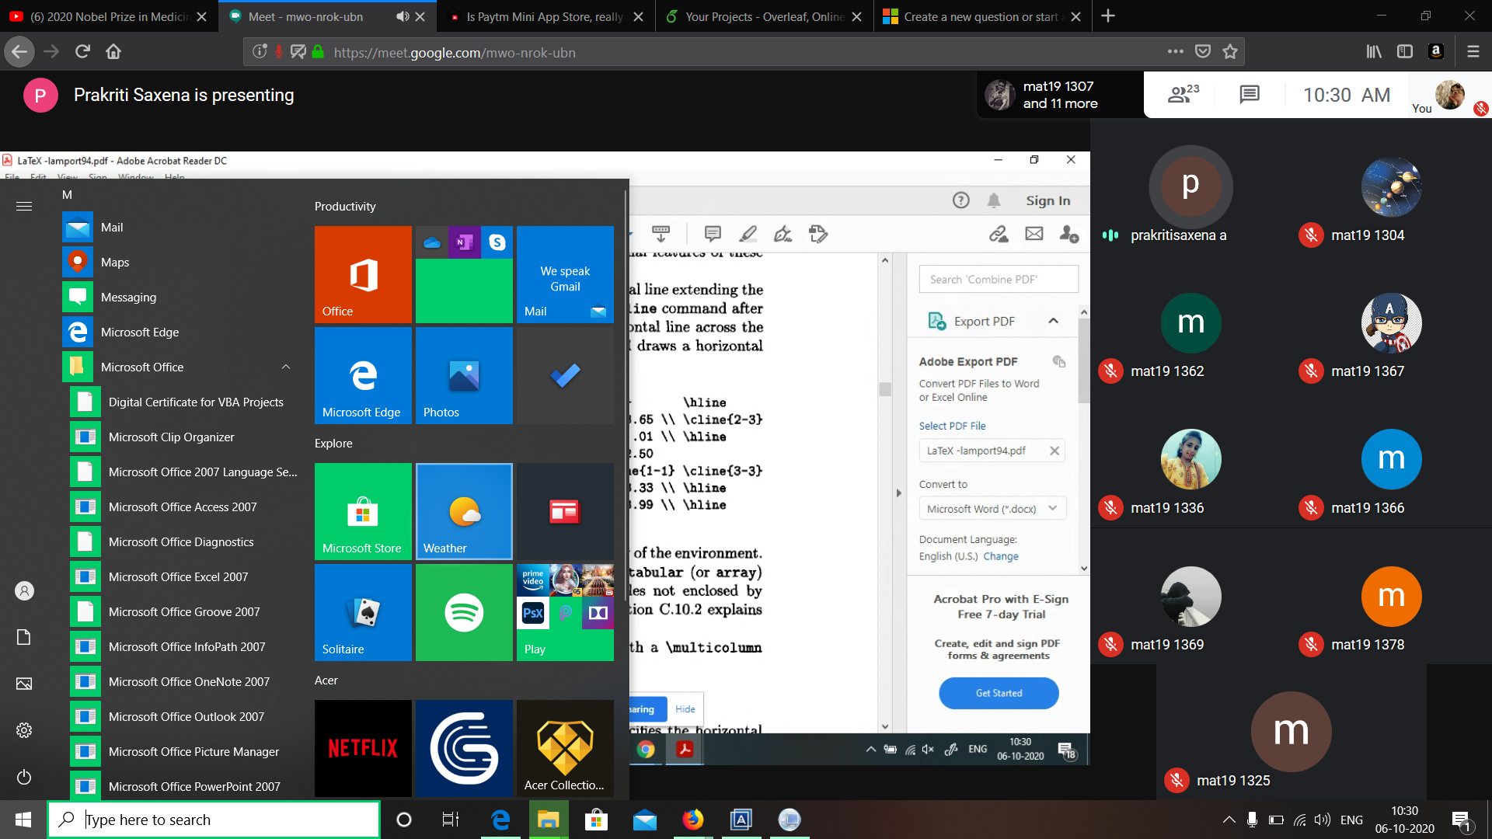Collapse the Microsoft Office folder
The image size is (1492, 839).
click(286, 367)
